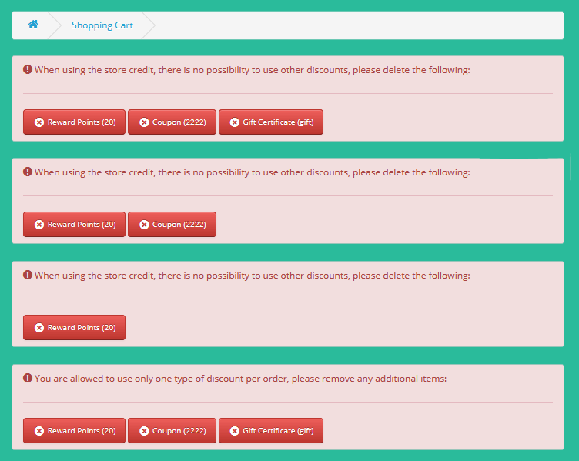Click the exclamation icon in first alert
This screenshot has height=461, width=579.
(28, 69)
